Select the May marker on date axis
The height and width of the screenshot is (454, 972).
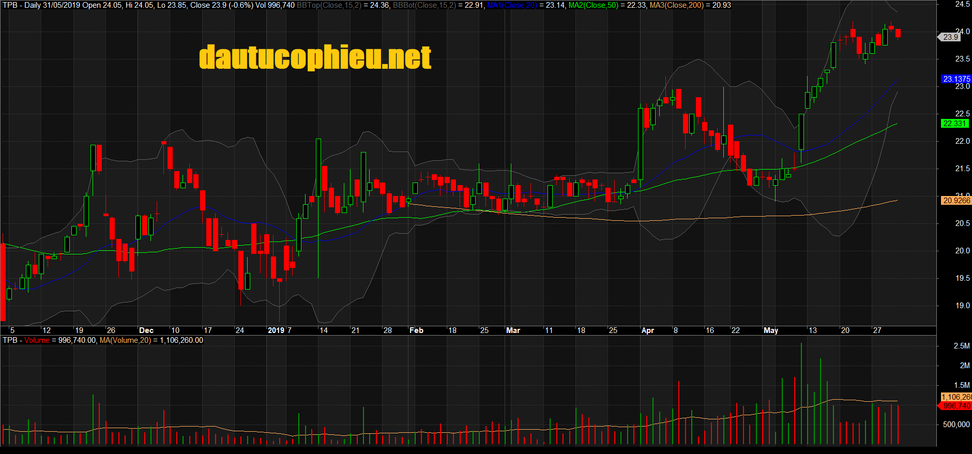pos(770,330)
